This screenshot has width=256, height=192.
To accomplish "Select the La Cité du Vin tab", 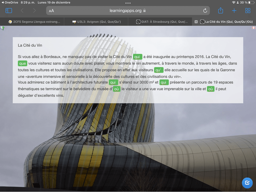I will click(227, 22).
